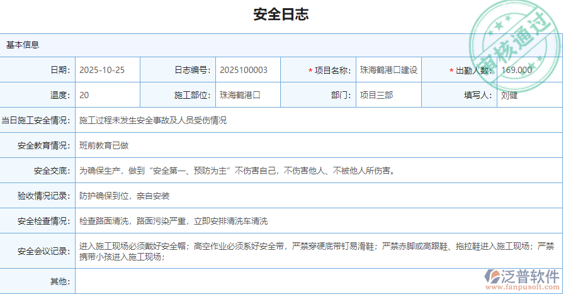Click the 安全会议记录 multi-line text
The width and height of the screenshot is (566, 297).
(317, 251)
